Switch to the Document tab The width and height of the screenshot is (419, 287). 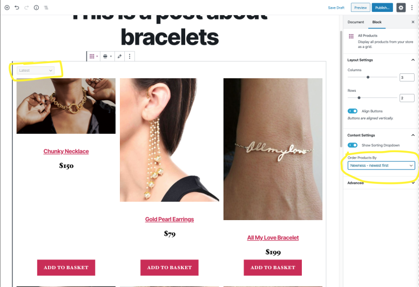point(356,22)
